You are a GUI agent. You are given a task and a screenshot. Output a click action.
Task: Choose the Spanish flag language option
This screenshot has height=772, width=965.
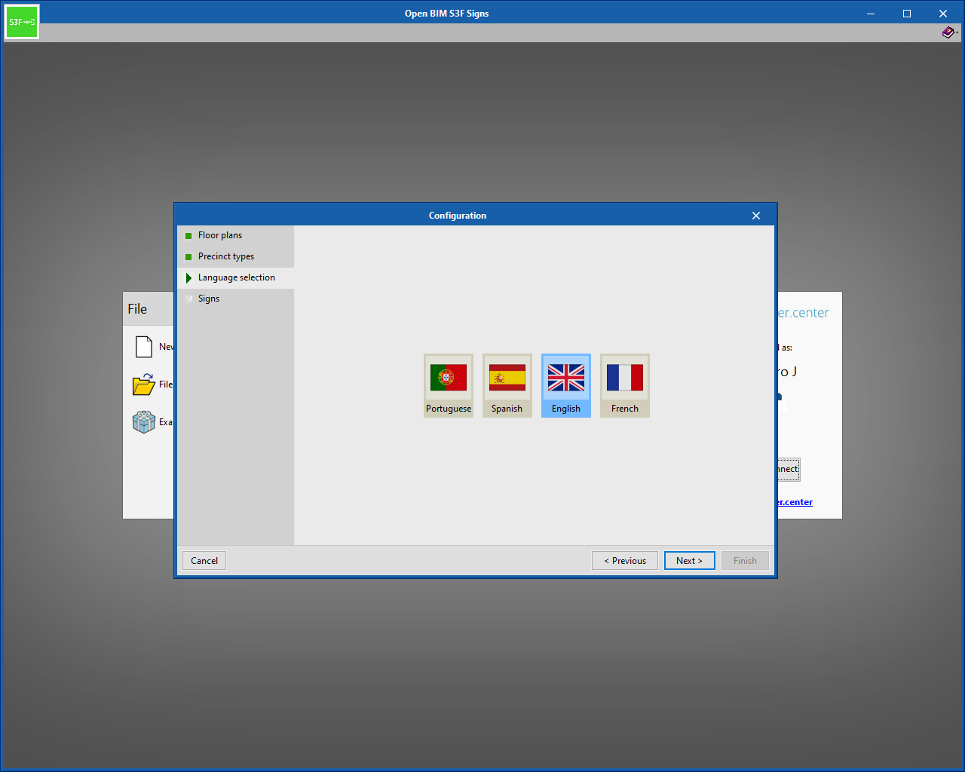(507, 384)
